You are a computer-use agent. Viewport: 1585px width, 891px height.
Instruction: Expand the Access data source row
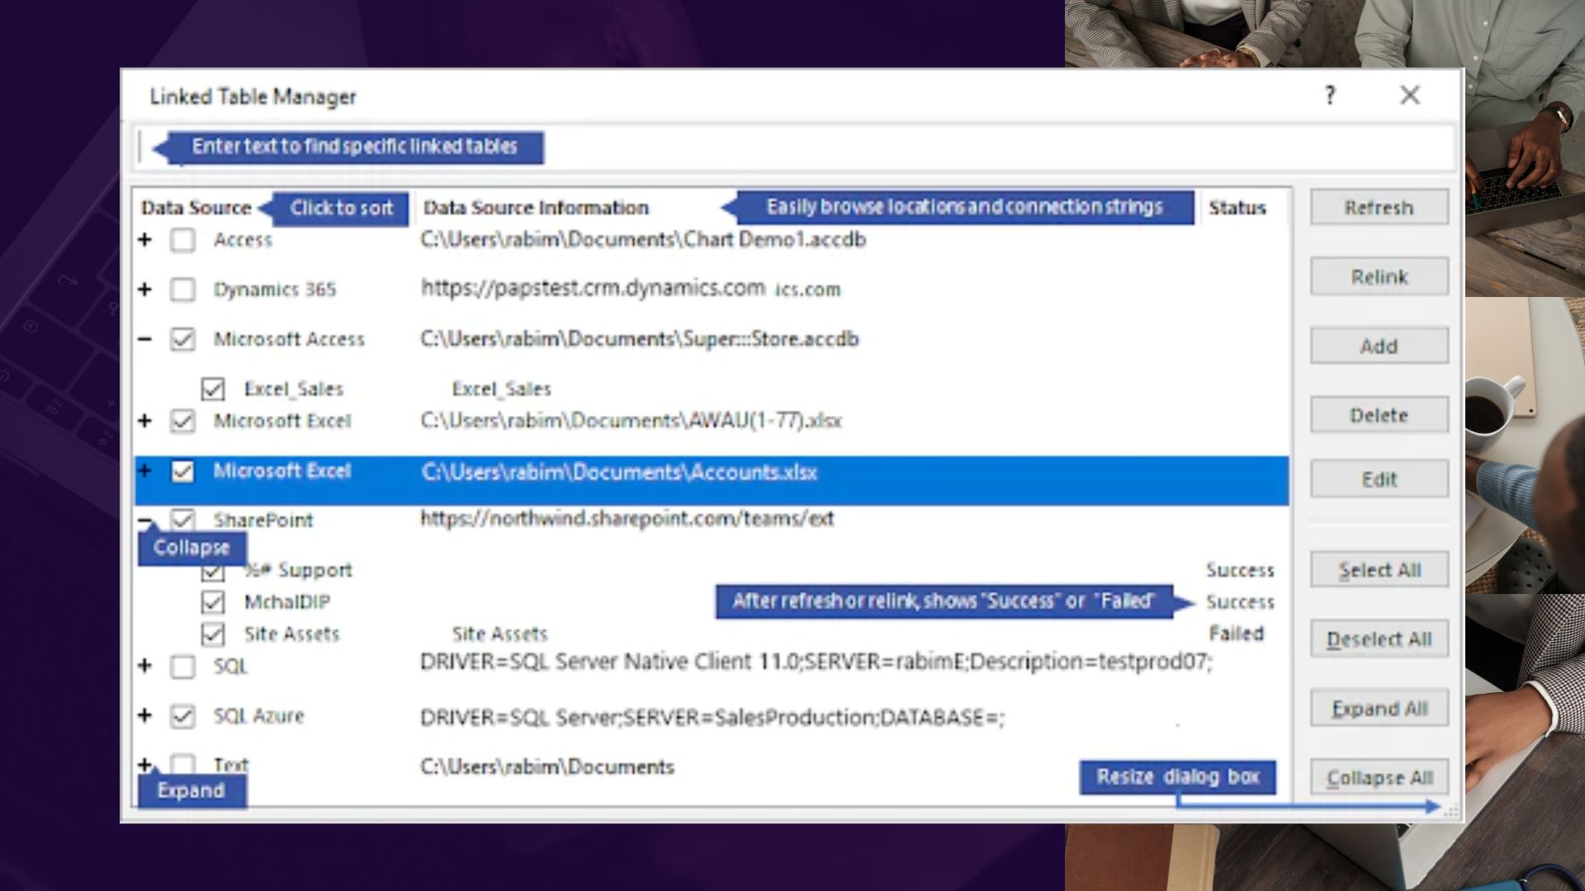pos(145,239)
